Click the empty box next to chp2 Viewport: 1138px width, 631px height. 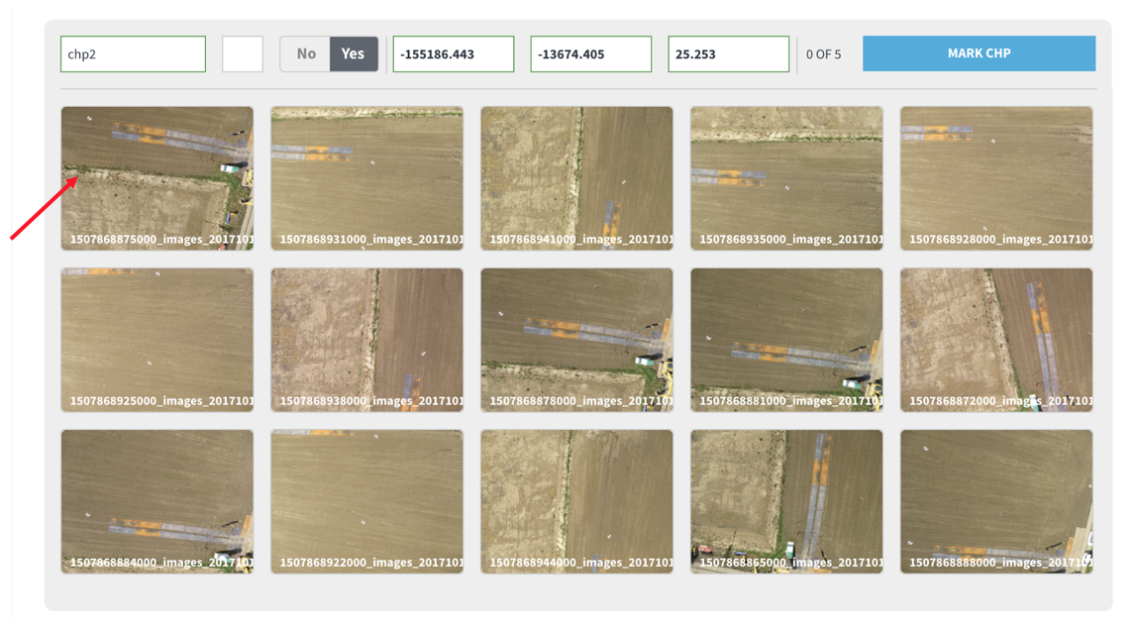[x=243, y=54]
